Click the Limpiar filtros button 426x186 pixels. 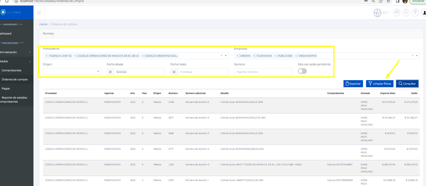click(380, 84)
